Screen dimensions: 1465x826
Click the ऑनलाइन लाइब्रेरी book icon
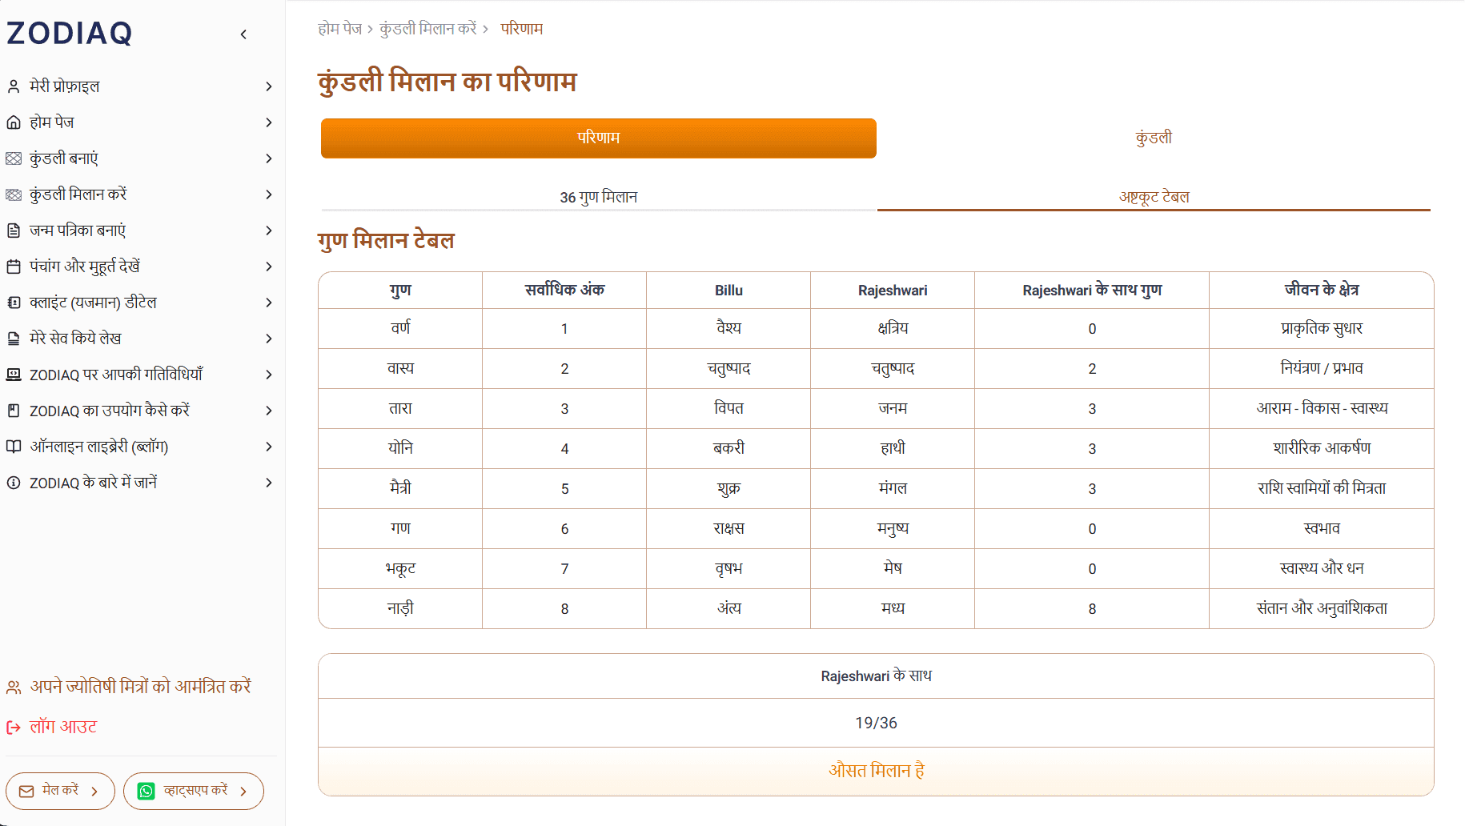click(x=13, y=447)
